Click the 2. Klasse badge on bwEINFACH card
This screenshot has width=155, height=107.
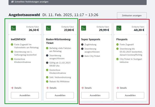pyautogui.click(x=13, y=28)
